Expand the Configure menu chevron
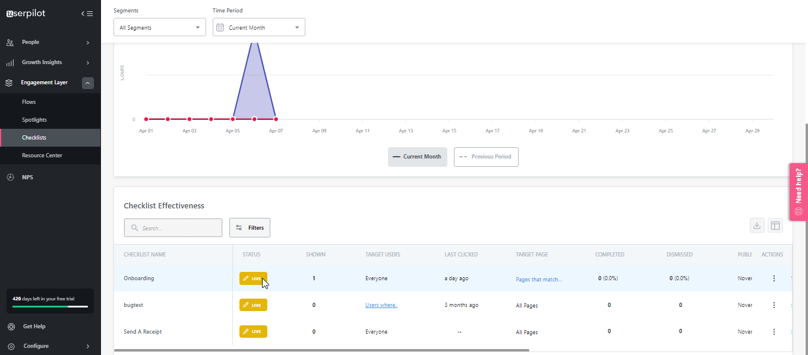808x355 pixels. (x=87, y=346)
